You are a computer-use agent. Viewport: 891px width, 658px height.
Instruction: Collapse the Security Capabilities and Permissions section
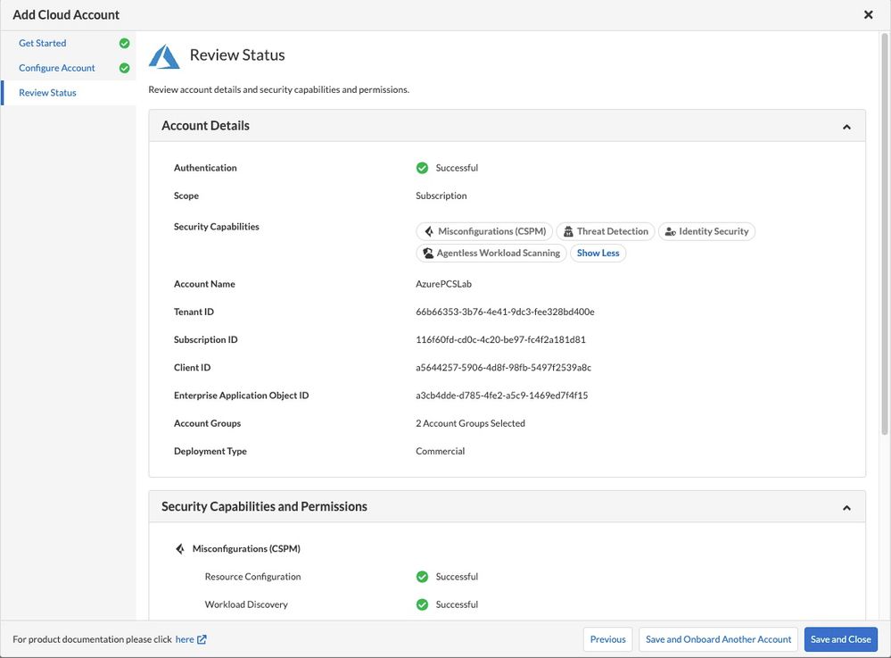pyautogui.click(x=846, y=507)
